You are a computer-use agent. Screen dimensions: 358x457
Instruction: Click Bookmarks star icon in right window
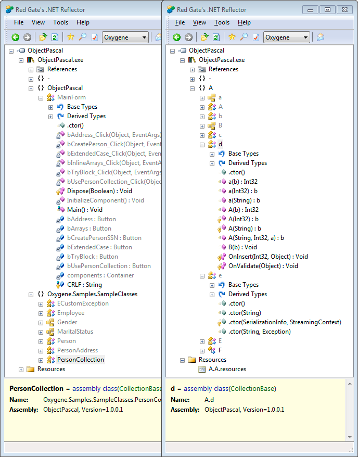pyautogui.click(x=232, y=37)
